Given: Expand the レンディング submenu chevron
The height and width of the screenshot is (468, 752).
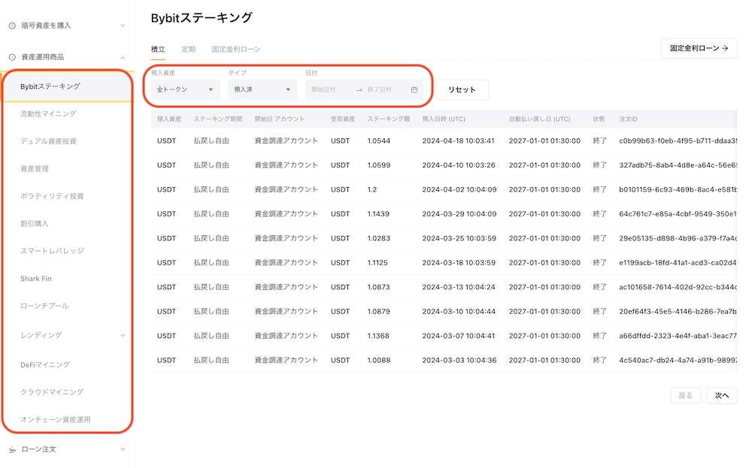Looking at the screenshot, I should click(123, 335).
